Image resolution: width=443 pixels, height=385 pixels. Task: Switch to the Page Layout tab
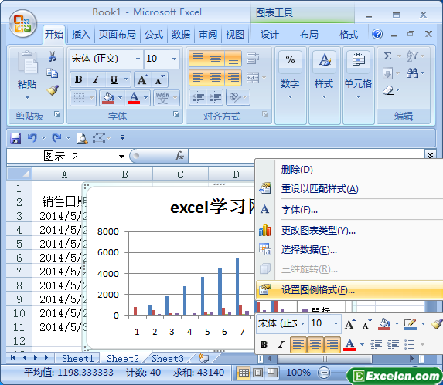pos(118,35)
